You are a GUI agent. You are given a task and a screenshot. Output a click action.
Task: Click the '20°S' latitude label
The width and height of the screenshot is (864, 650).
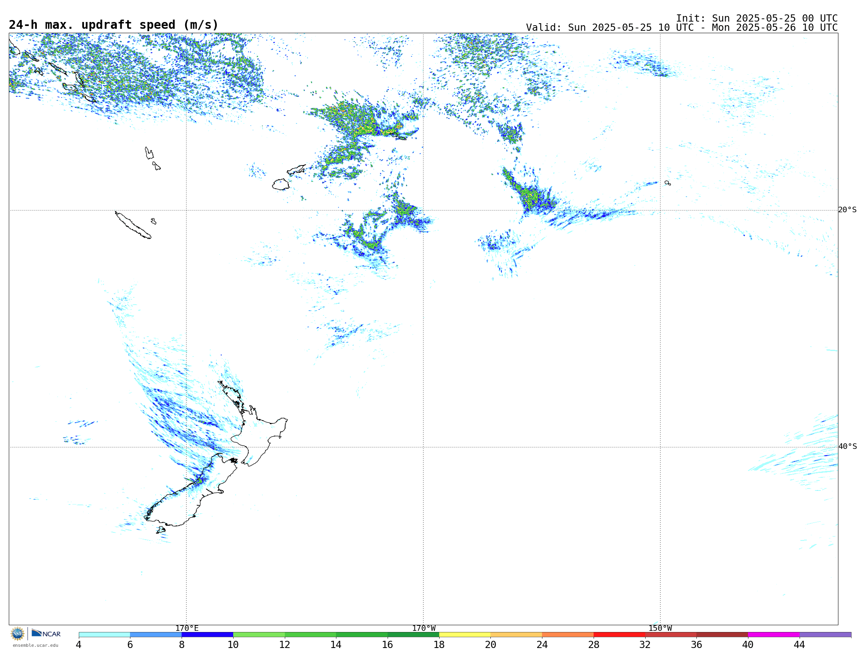(x=848, y=210)
